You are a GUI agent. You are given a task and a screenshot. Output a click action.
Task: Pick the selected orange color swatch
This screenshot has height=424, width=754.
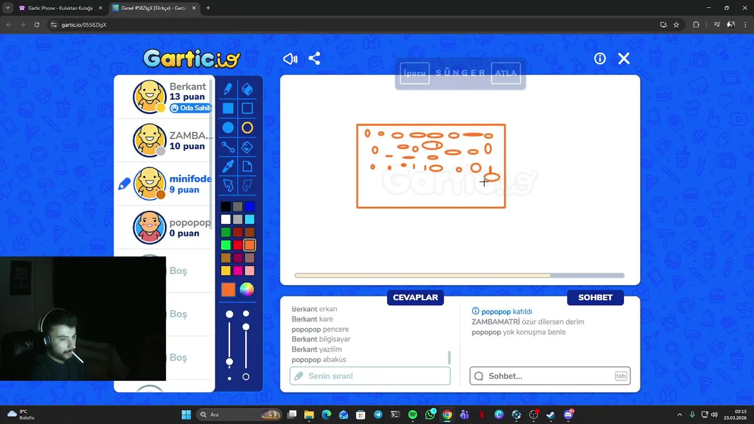click(250, 245)
